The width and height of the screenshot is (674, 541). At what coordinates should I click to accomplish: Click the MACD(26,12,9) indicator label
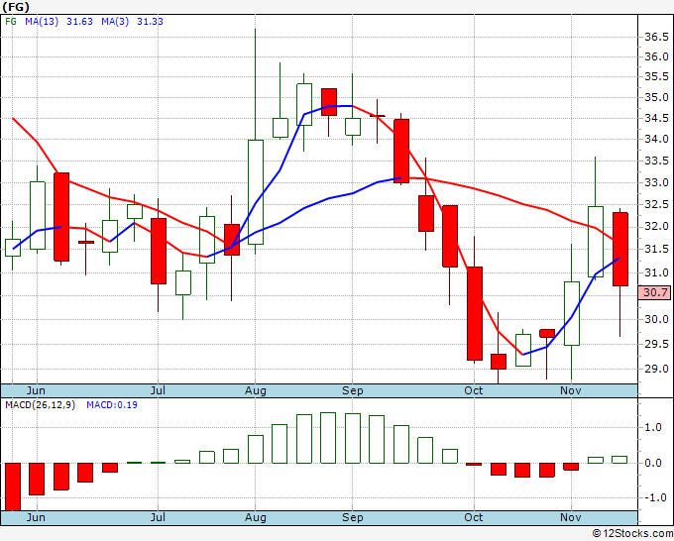(40, 405)
